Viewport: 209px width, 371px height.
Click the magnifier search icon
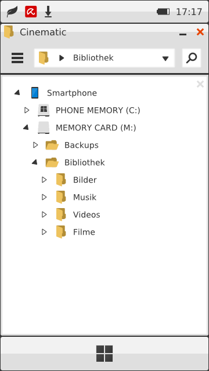click(192, 58)
